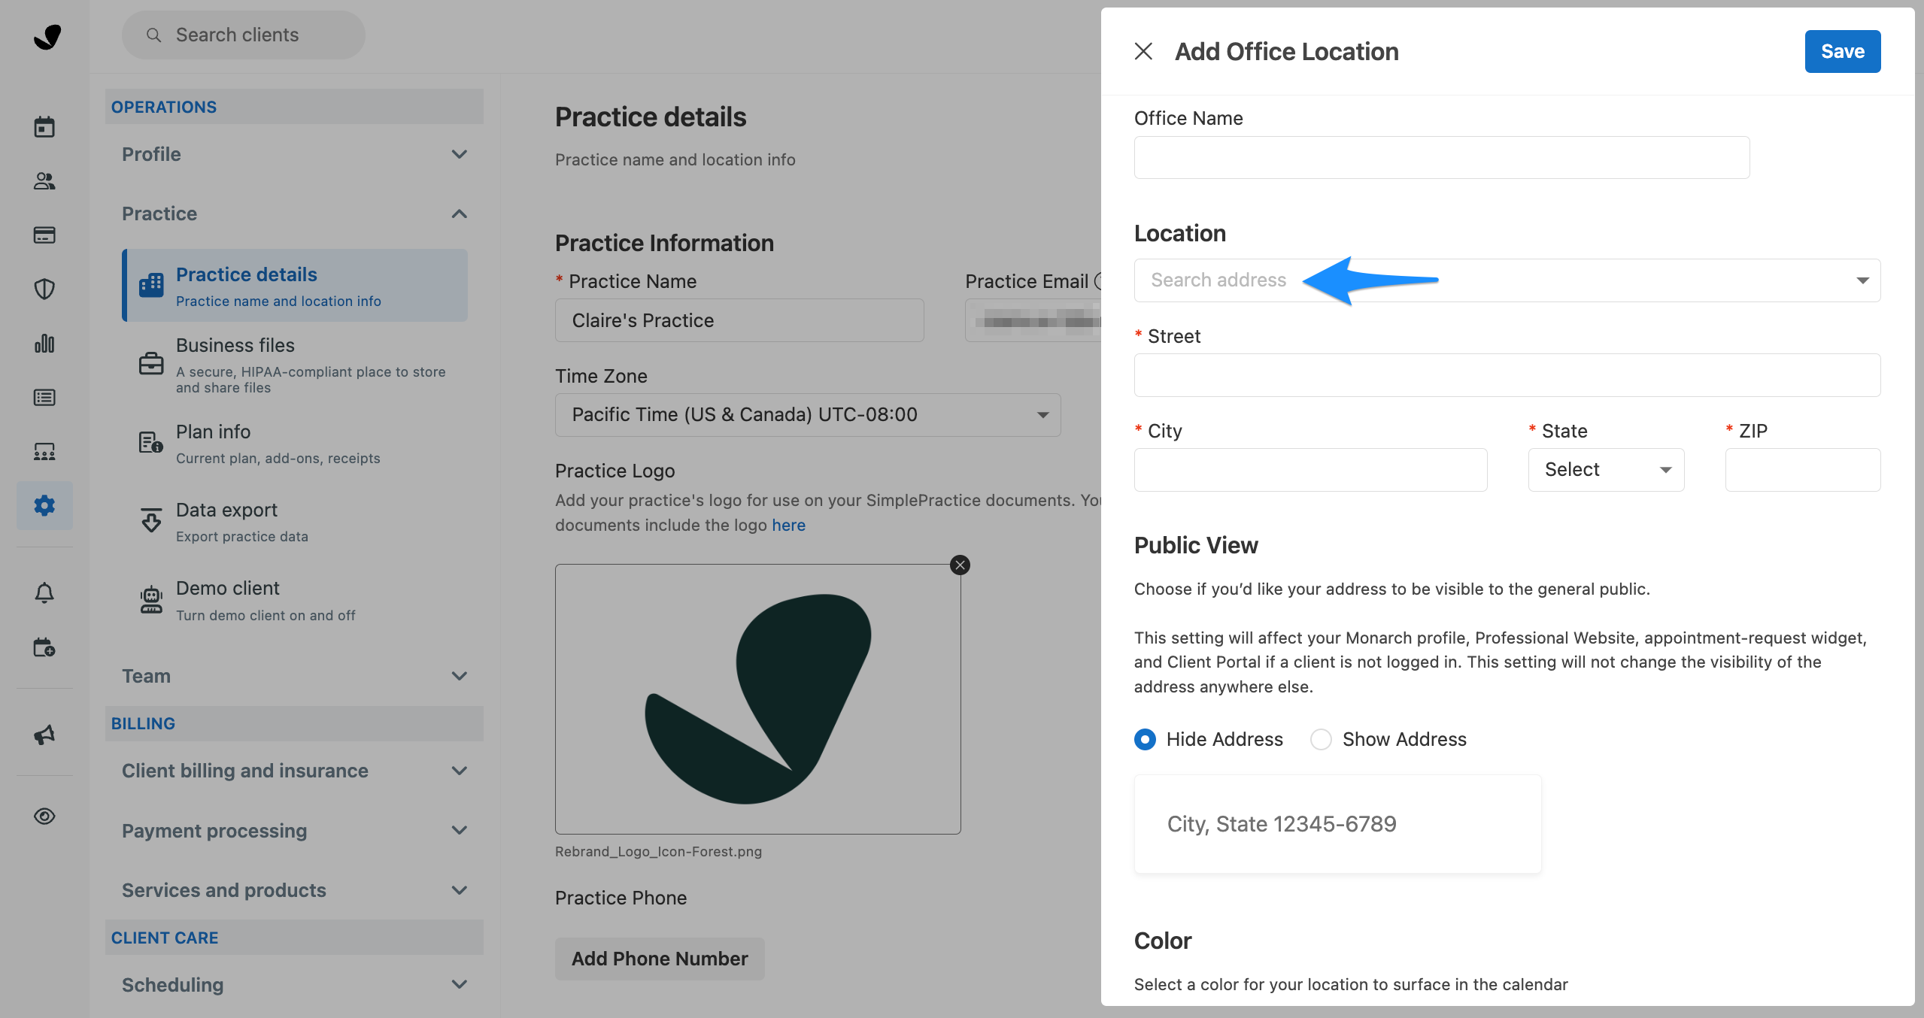Click the Search clients field
The width and height of the screenshot is (1924, 1018).
pos(244,35)
